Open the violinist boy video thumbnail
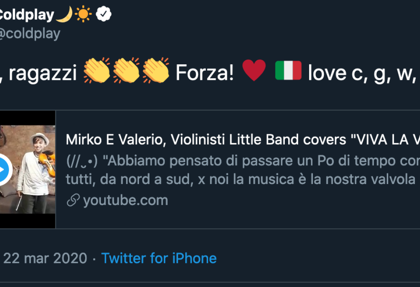 pyautogui.click(x=27, y=169)
